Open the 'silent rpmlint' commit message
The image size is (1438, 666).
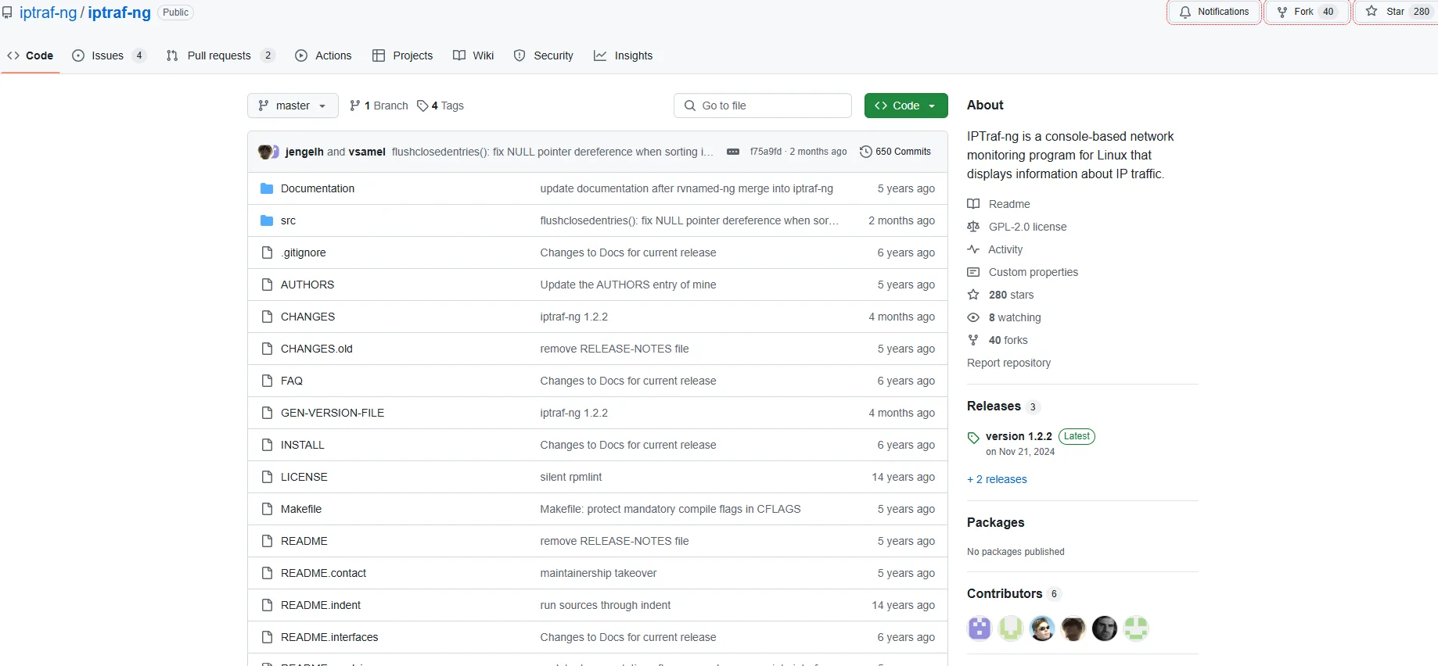571,477
